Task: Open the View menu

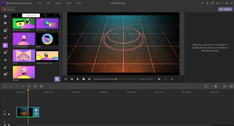Action: pyautogui.click(x=69, y=3)
